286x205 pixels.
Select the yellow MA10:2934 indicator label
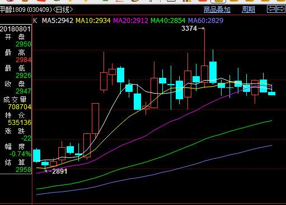(93, 21)
